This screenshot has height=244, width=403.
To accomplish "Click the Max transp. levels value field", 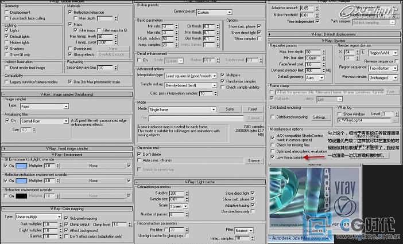I will (105, 37).
